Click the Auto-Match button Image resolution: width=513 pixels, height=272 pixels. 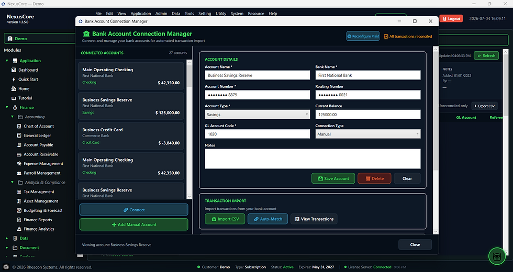pos(267,219)
